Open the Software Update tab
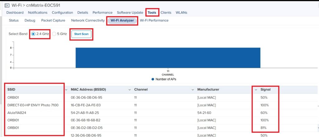Screen dimensions: 319x137 (x=130, y=13)
